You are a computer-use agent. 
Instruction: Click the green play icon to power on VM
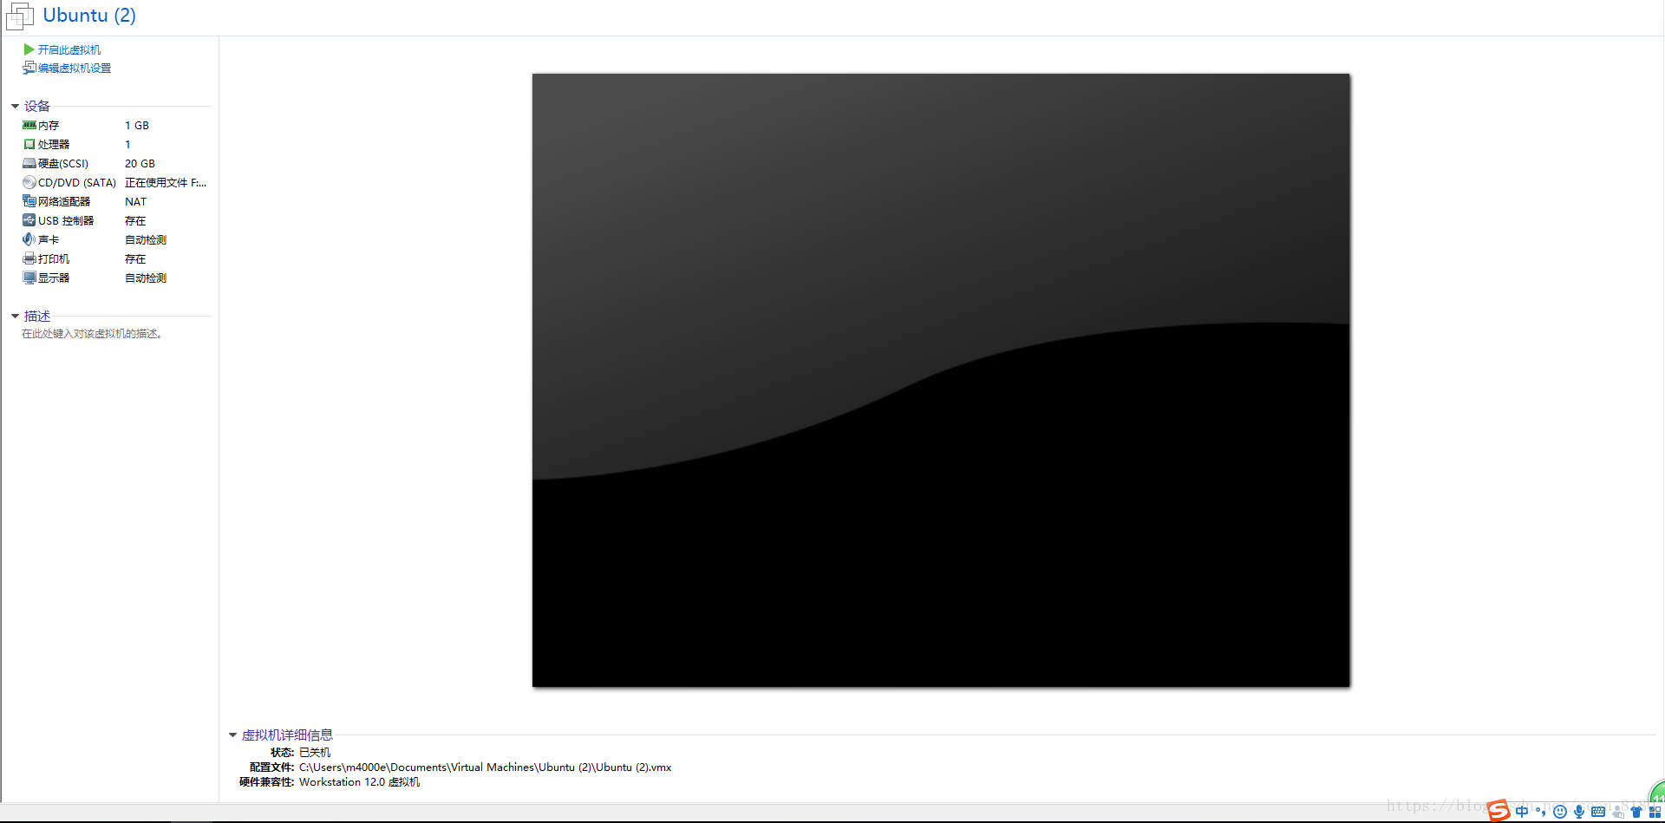click(29, 49)
